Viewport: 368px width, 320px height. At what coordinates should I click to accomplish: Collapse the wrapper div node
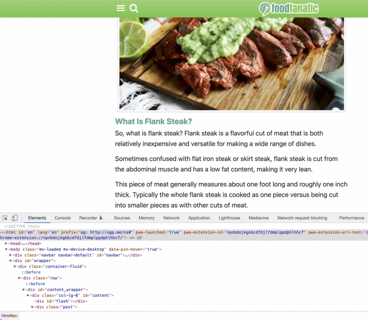[x=10, y=261]
